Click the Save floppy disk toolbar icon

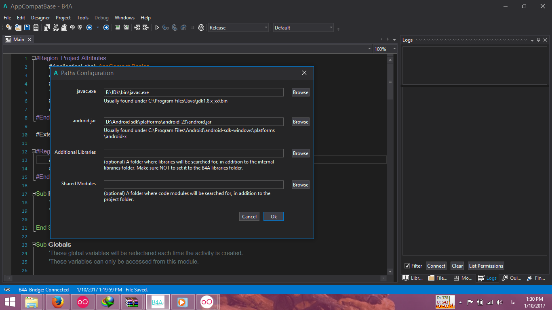[x=27, y=27]
